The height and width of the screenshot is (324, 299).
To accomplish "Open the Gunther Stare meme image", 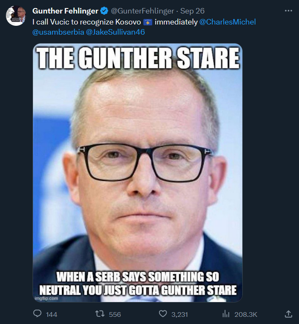I will tap(137, 173).
